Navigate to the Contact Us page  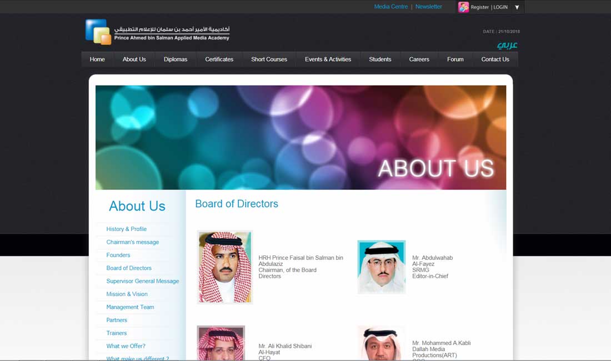pyautogui.click(x=495, y=59)
